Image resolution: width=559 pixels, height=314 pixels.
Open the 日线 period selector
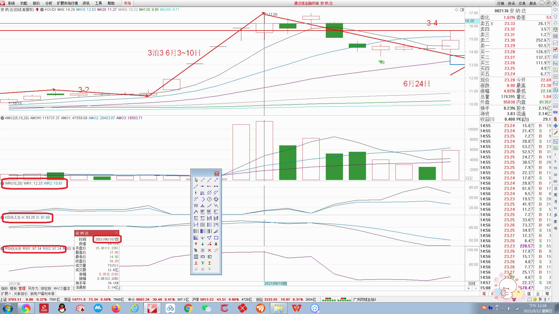coord(472,283)
